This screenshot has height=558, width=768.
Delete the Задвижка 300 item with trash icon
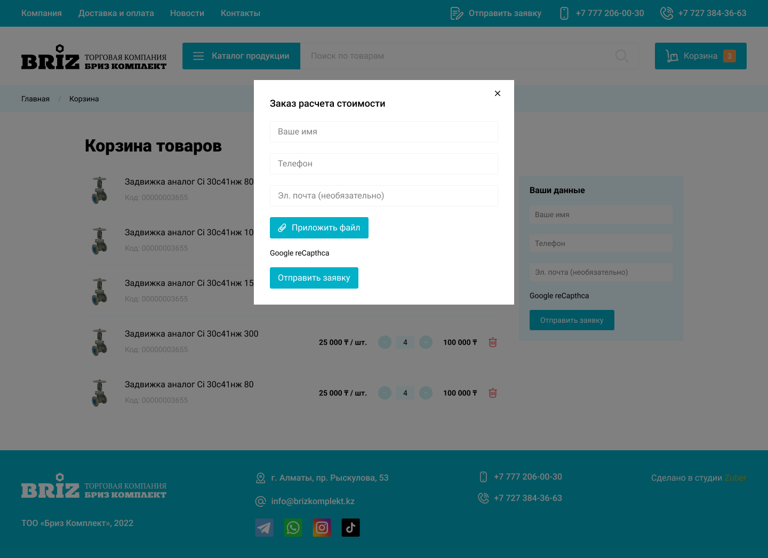pyautogui.click(x=492, y=342)
